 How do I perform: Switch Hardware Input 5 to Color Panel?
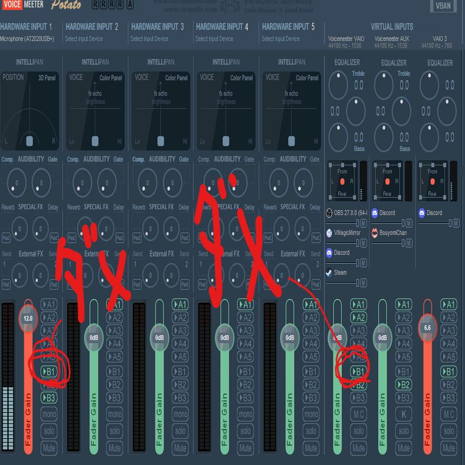(307, 78)
